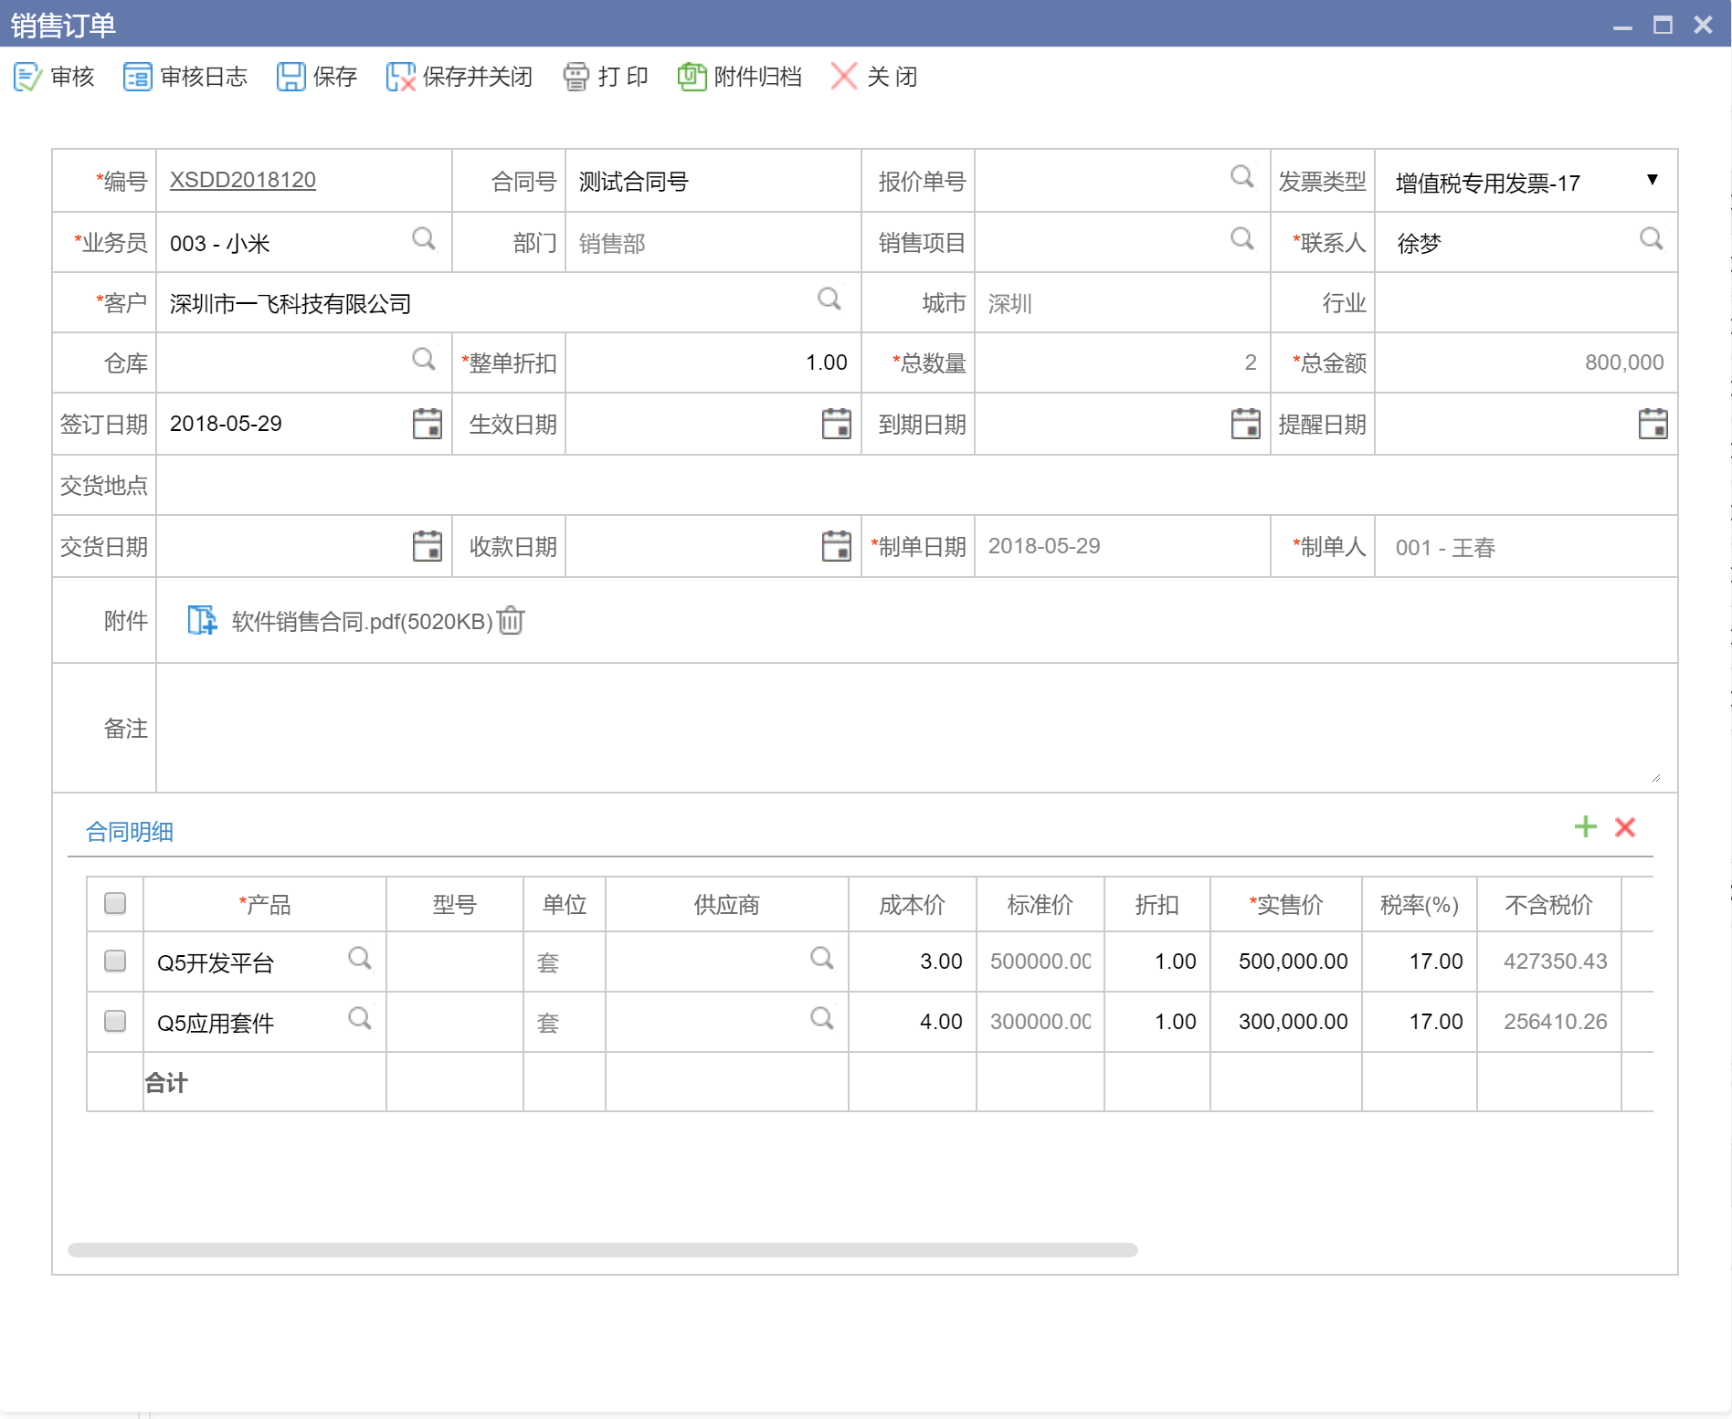Click 税率 cell in Q5开发平台 row

[1420, 962]
